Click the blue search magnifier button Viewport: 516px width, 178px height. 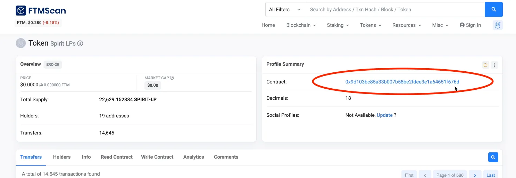(493, 10)
